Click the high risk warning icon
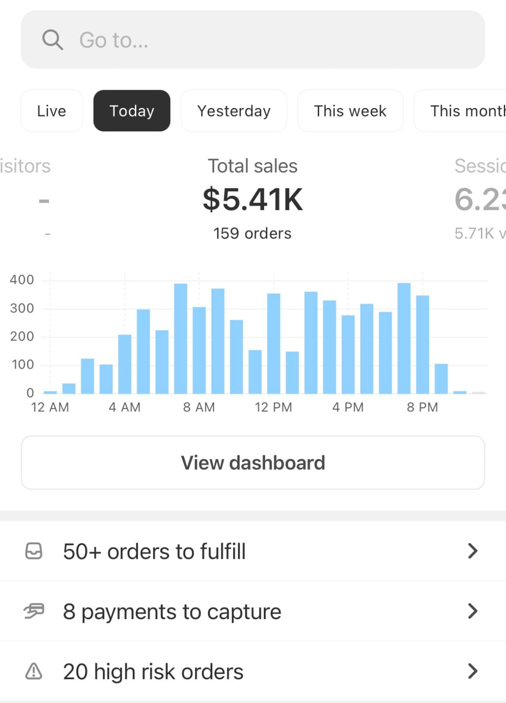Screen dimensions: 506x703 tap(34, 671)
